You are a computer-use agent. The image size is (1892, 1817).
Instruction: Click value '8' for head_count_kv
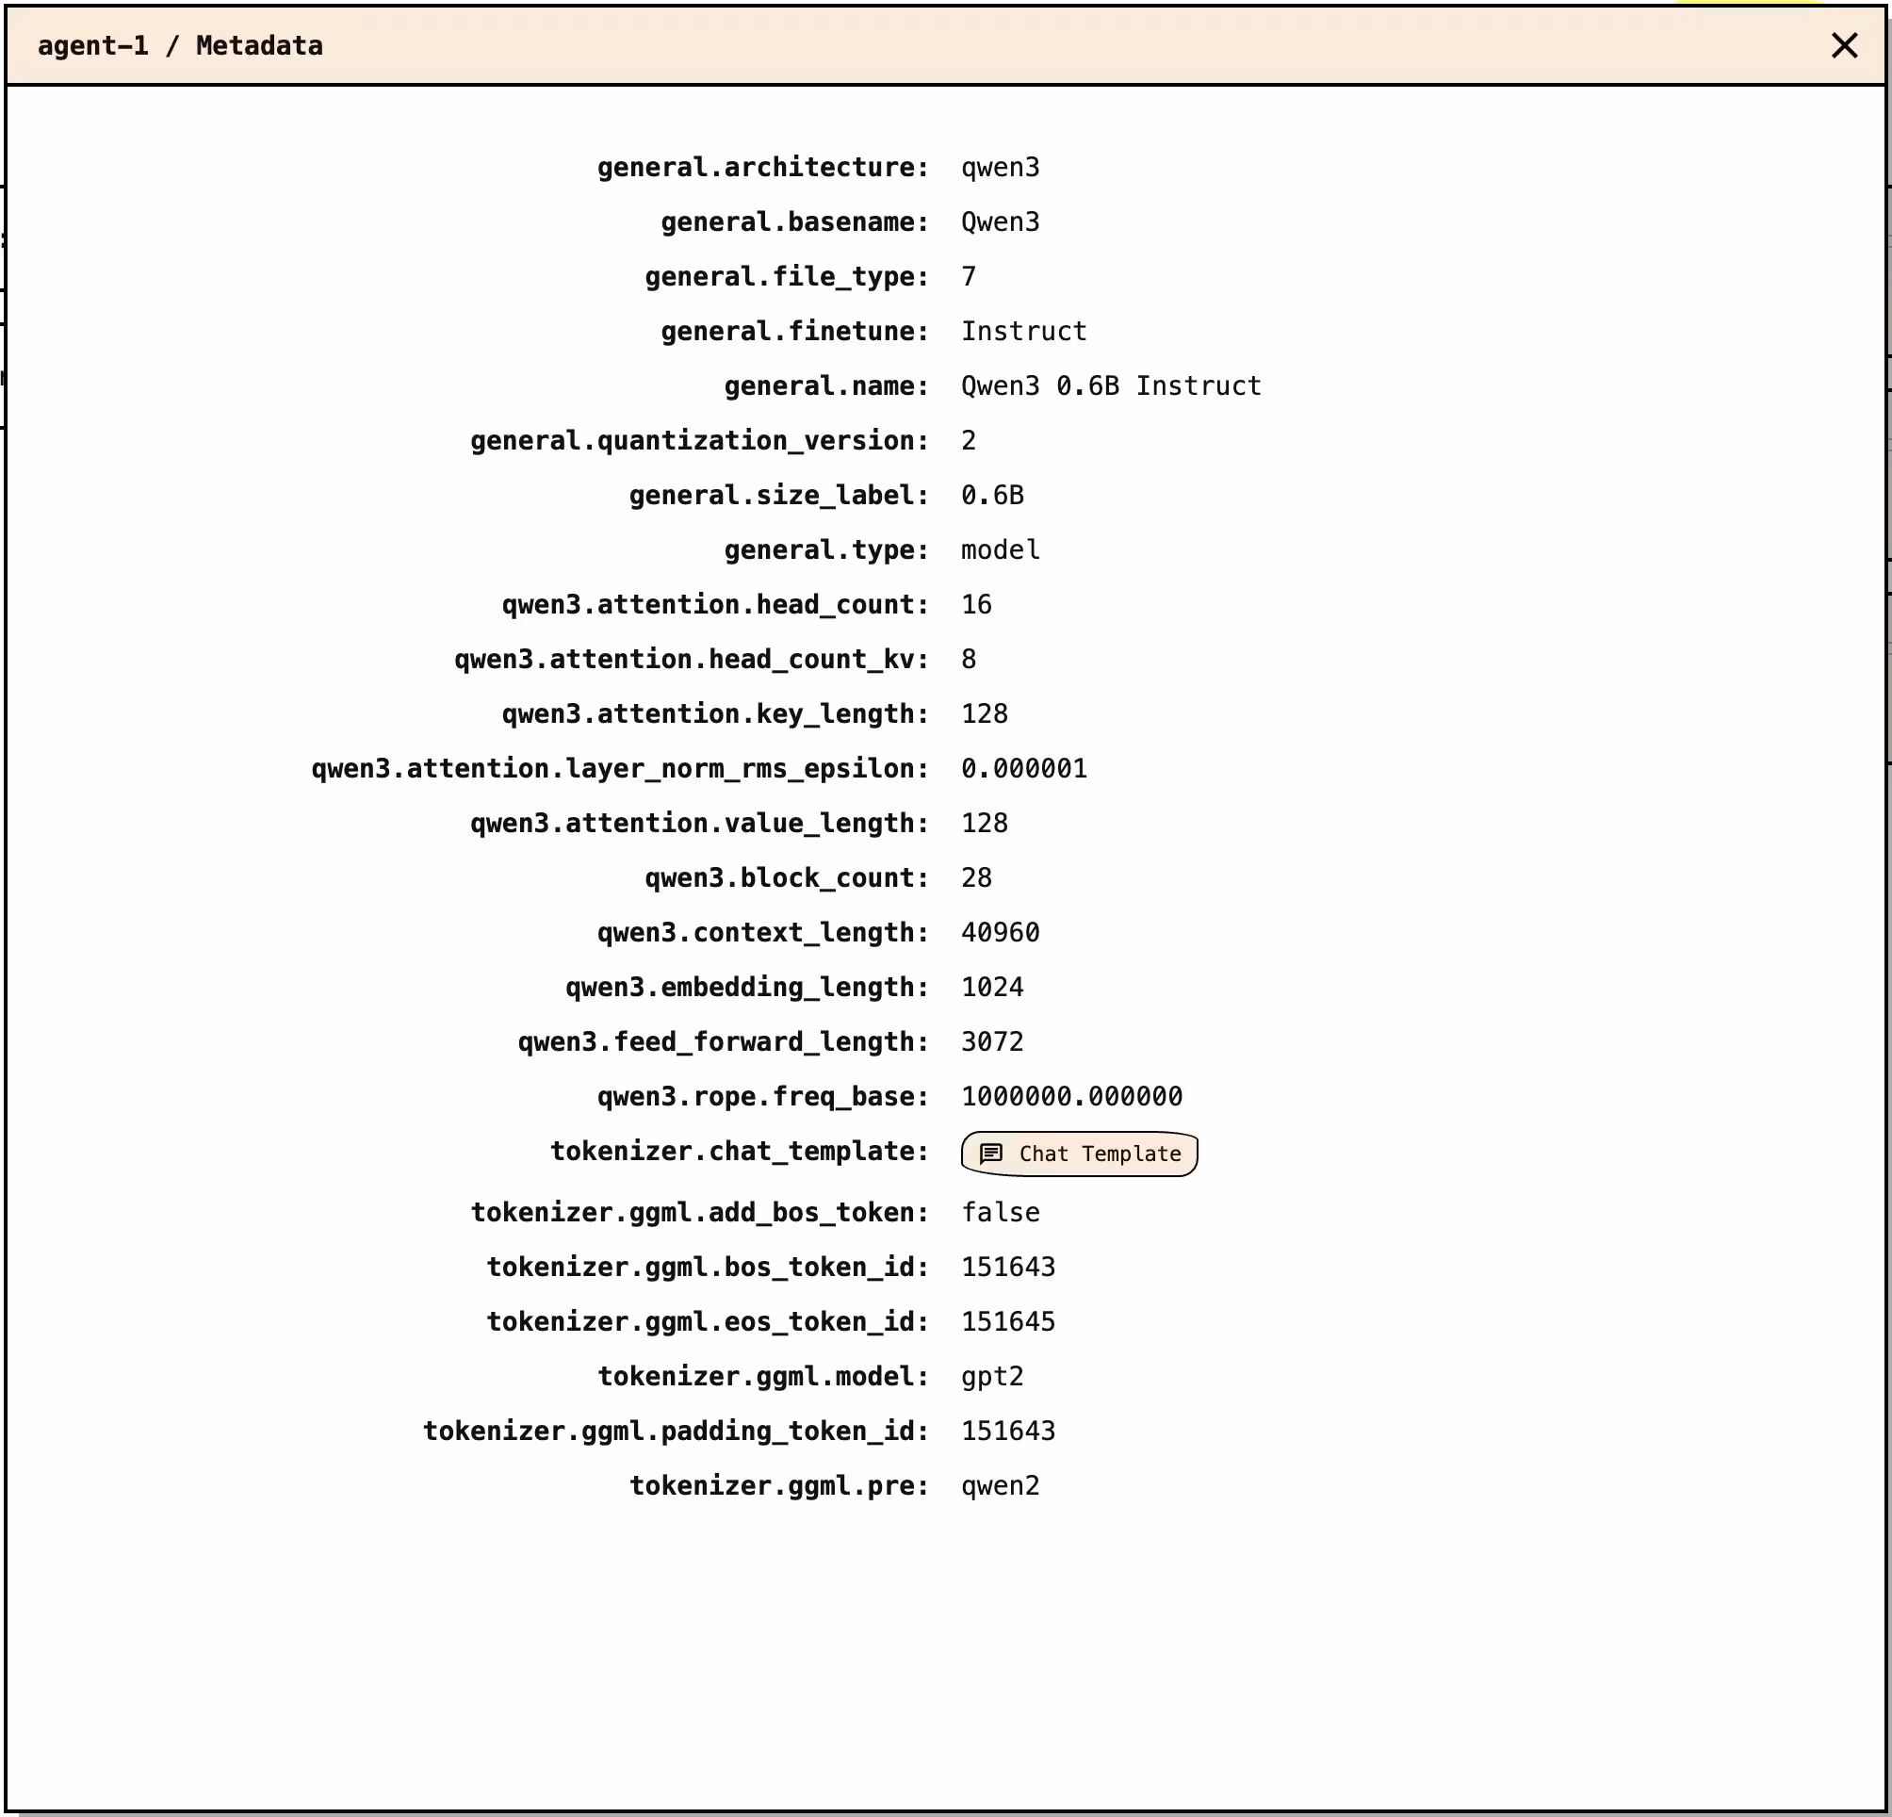pyautogui.click(x=970, y=660)
